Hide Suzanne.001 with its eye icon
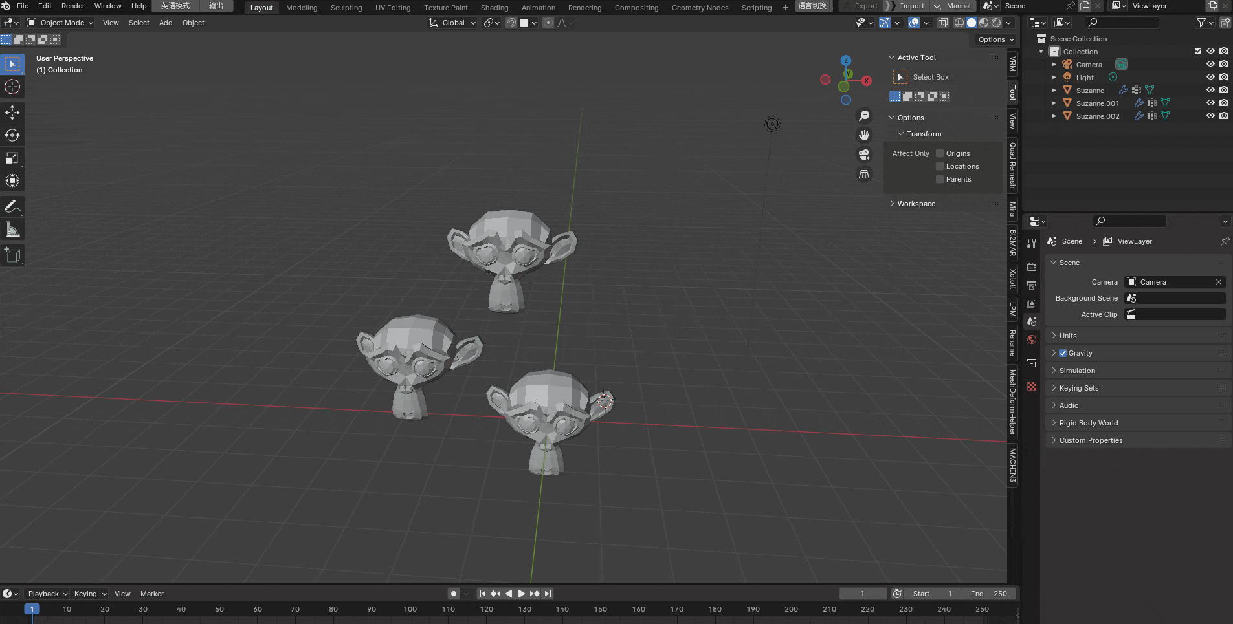The height and width of the screenshot is (624, 1233). [1210, 103]
